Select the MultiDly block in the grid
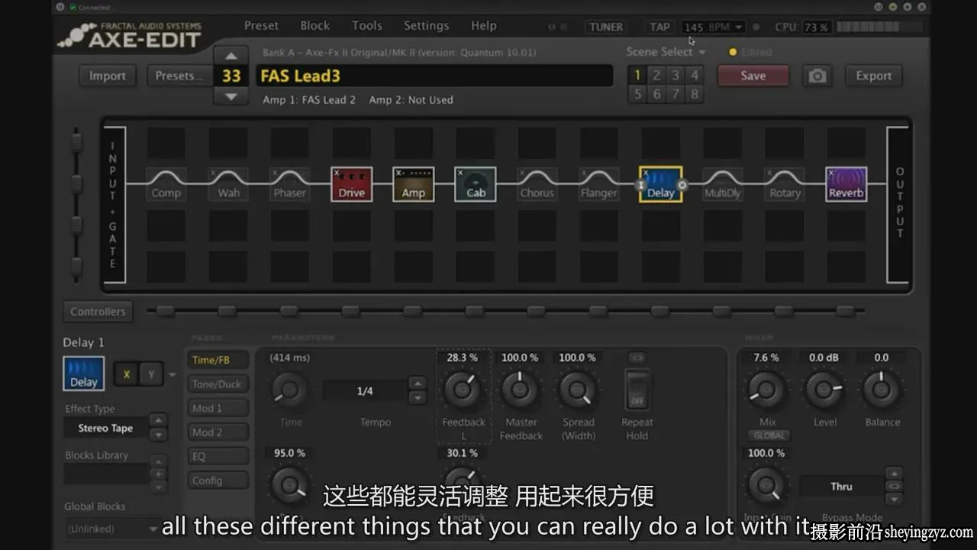This screenshot has height=550, width=977. (x=722, y=184)
